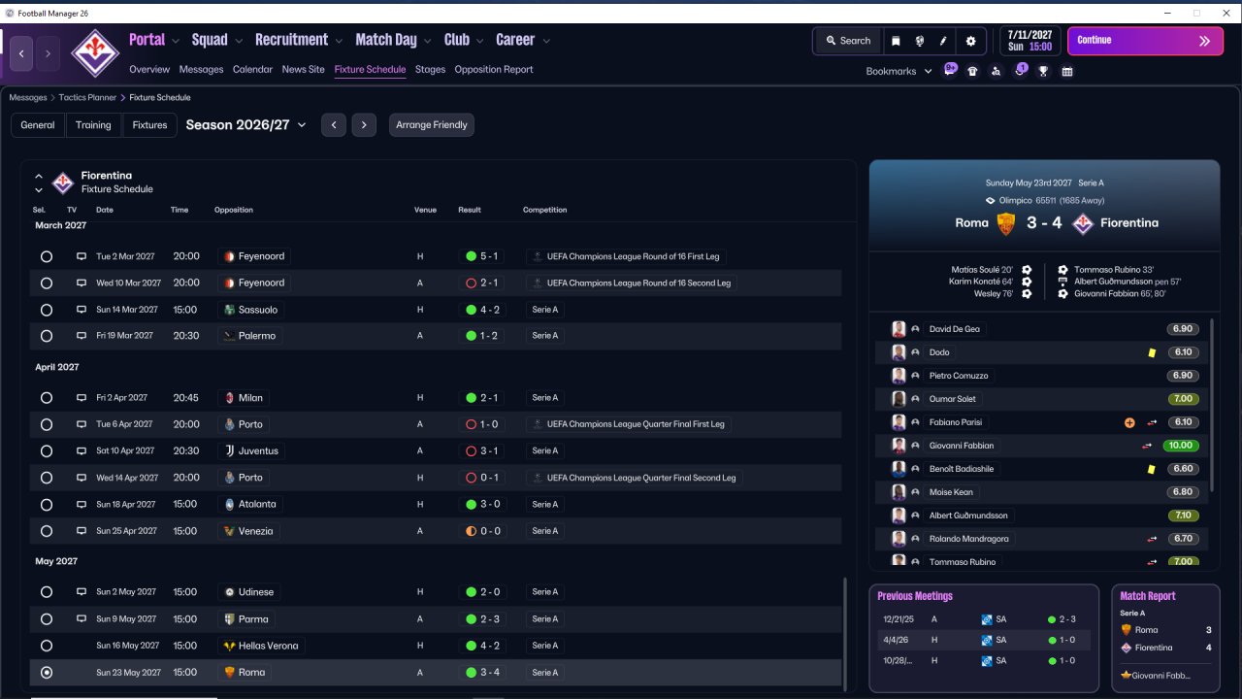Click the TV icon for the Sassuolo fixture
This screenshot has width=1242, height=699.
tap(82, 310)
